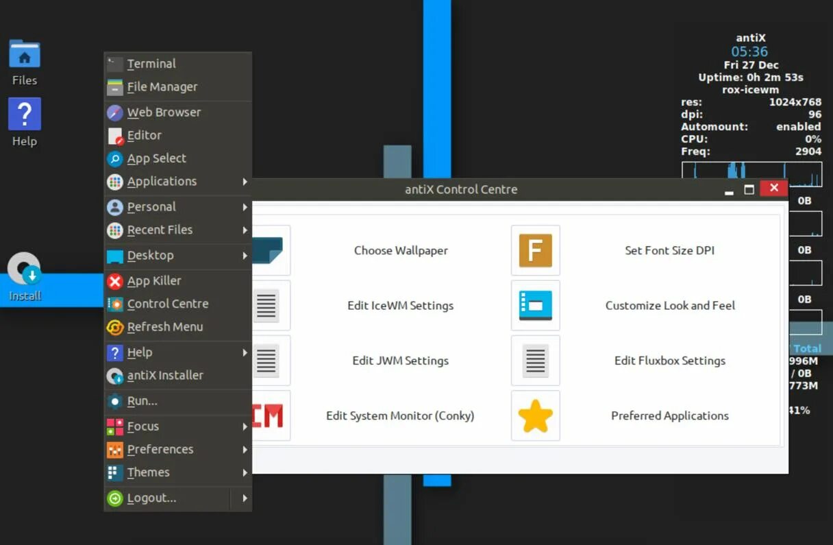Open Preferred Applications label

tap(670, 416)
